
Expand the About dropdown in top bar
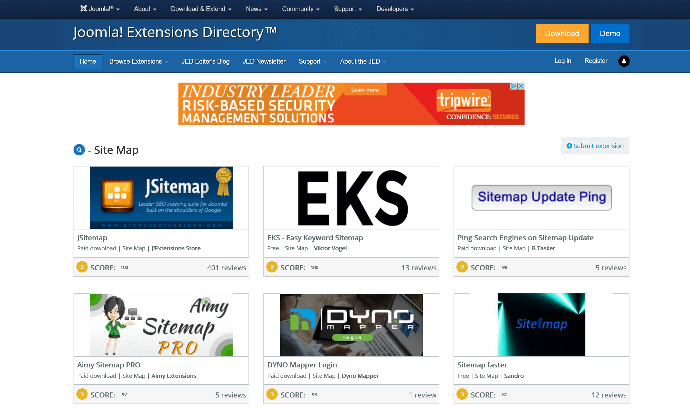pyautogui.click(x=145, y=9)
